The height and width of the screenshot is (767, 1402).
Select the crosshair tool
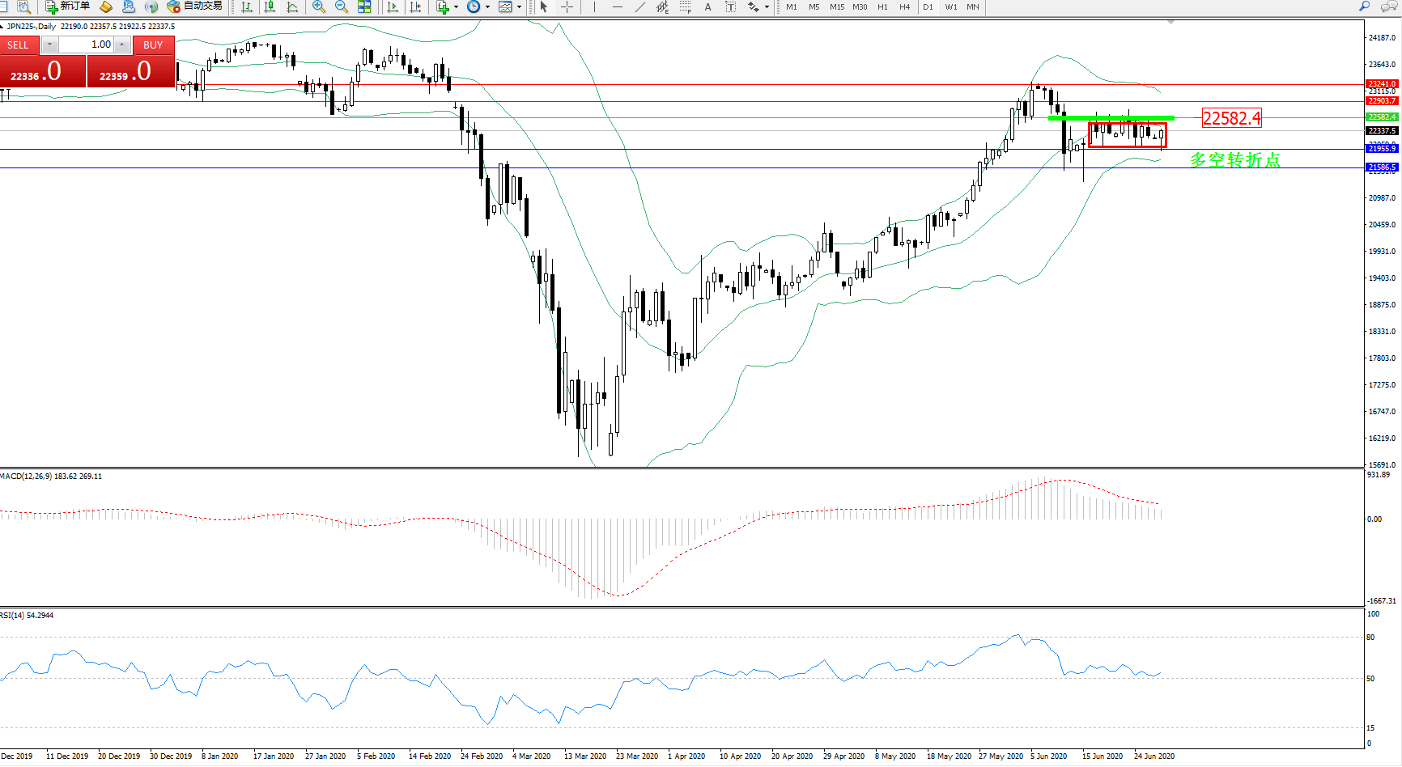(567, 6)
